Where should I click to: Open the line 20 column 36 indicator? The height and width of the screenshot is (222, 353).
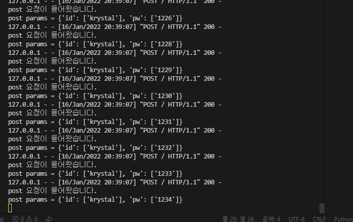pos(238,219)
